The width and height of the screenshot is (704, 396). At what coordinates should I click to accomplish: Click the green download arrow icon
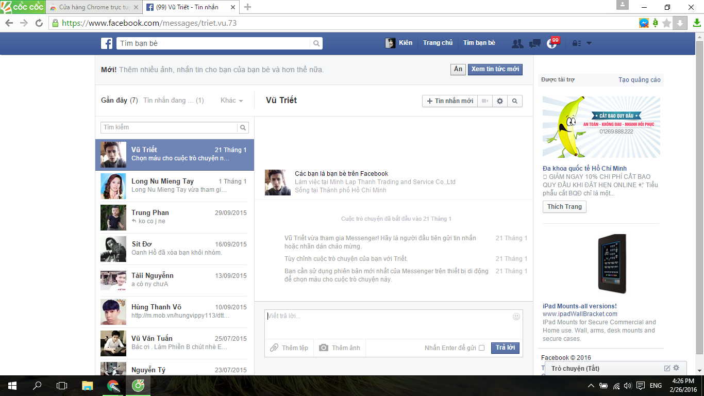(x=696, y=23)
